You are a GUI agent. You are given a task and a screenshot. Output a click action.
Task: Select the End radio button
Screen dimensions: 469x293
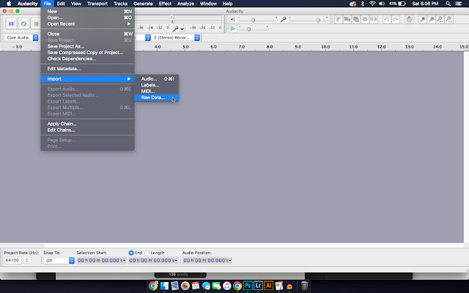(x=131, y=253)
